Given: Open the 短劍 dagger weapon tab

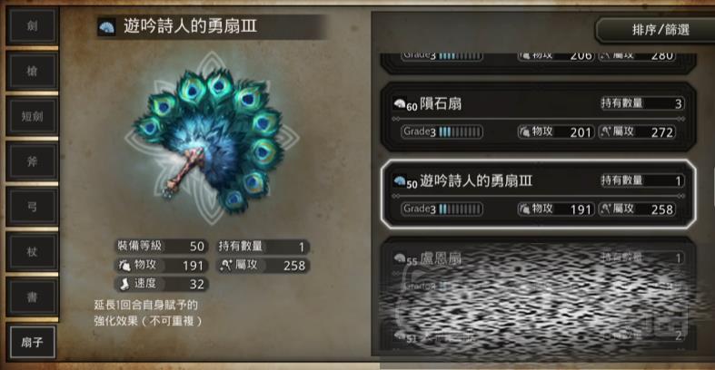Looking at the screenshot, I should [32, 116].
